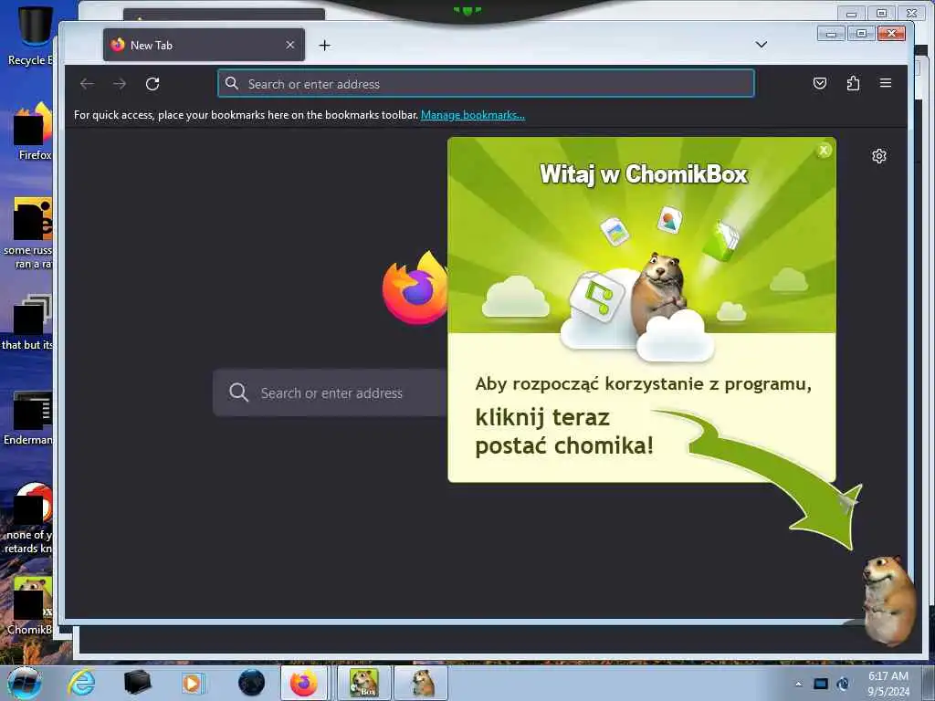The height and width of the screenshot is (701, 935).
Task: Click the hamster character in the corner
Action: [x=888, y=600]
